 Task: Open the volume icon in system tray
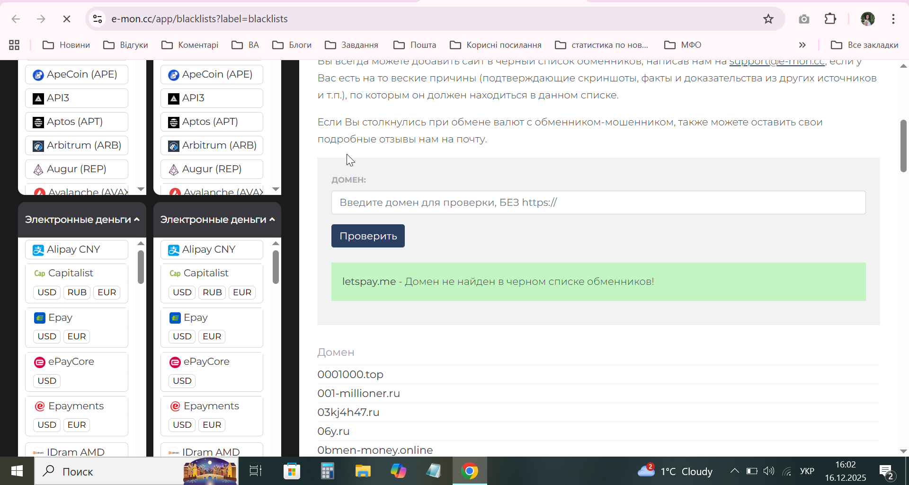(x=769, y=471)
